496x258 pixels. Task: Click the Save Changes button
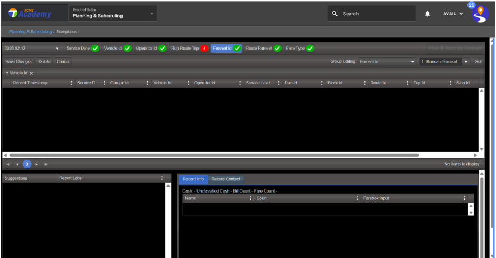[18, 61]
